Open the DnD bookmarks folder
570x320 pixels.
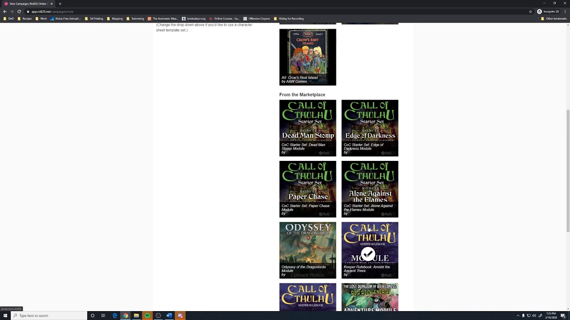8,19
